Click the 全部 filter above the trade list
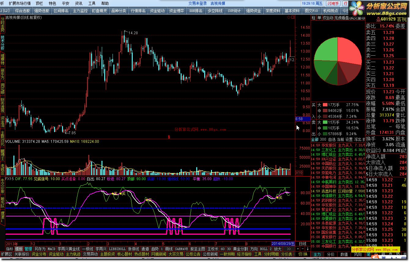The height and width of the screenshot is (262, 410). pos(315,140)
